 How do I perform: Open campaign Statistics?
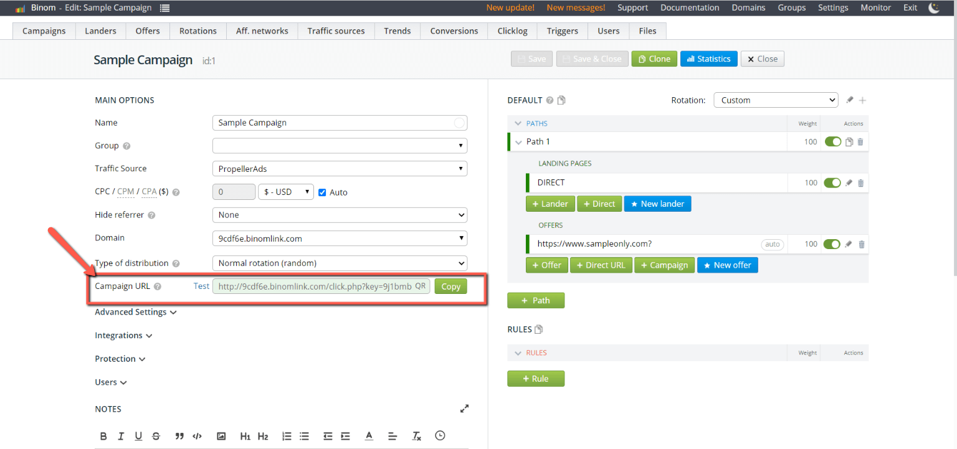click(708, 59)
